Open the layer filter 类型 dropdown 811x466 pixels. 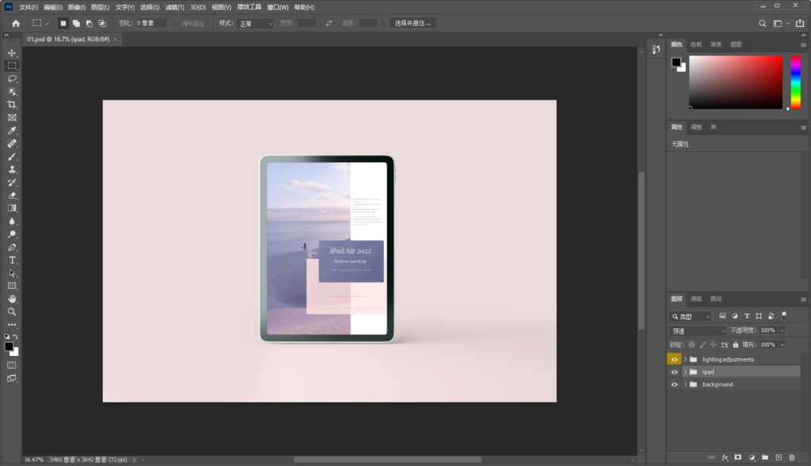[x=691, y=316]
